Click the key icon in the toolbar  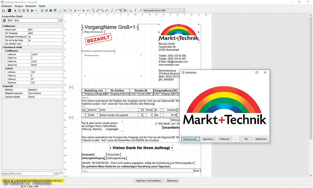pyautogui.click(x=70, y=10)
